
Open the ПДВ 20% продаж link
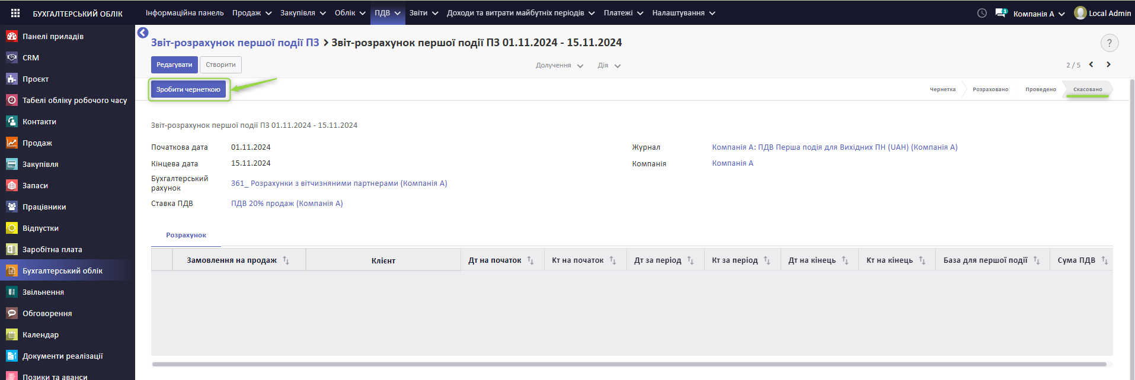click(287, 203)
